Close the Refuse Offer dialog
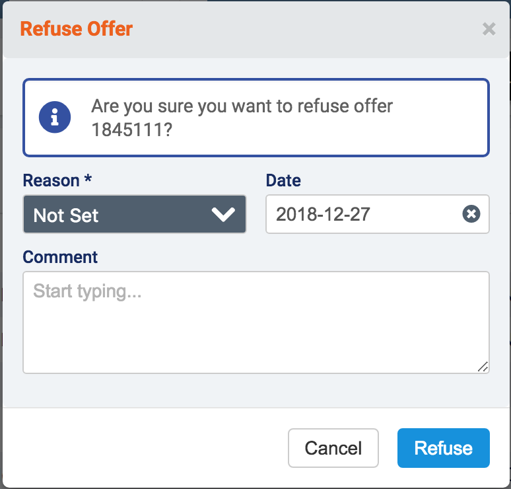Image resolution: width=511 pixels, height=489 pixels. click(x=489, y=29)
